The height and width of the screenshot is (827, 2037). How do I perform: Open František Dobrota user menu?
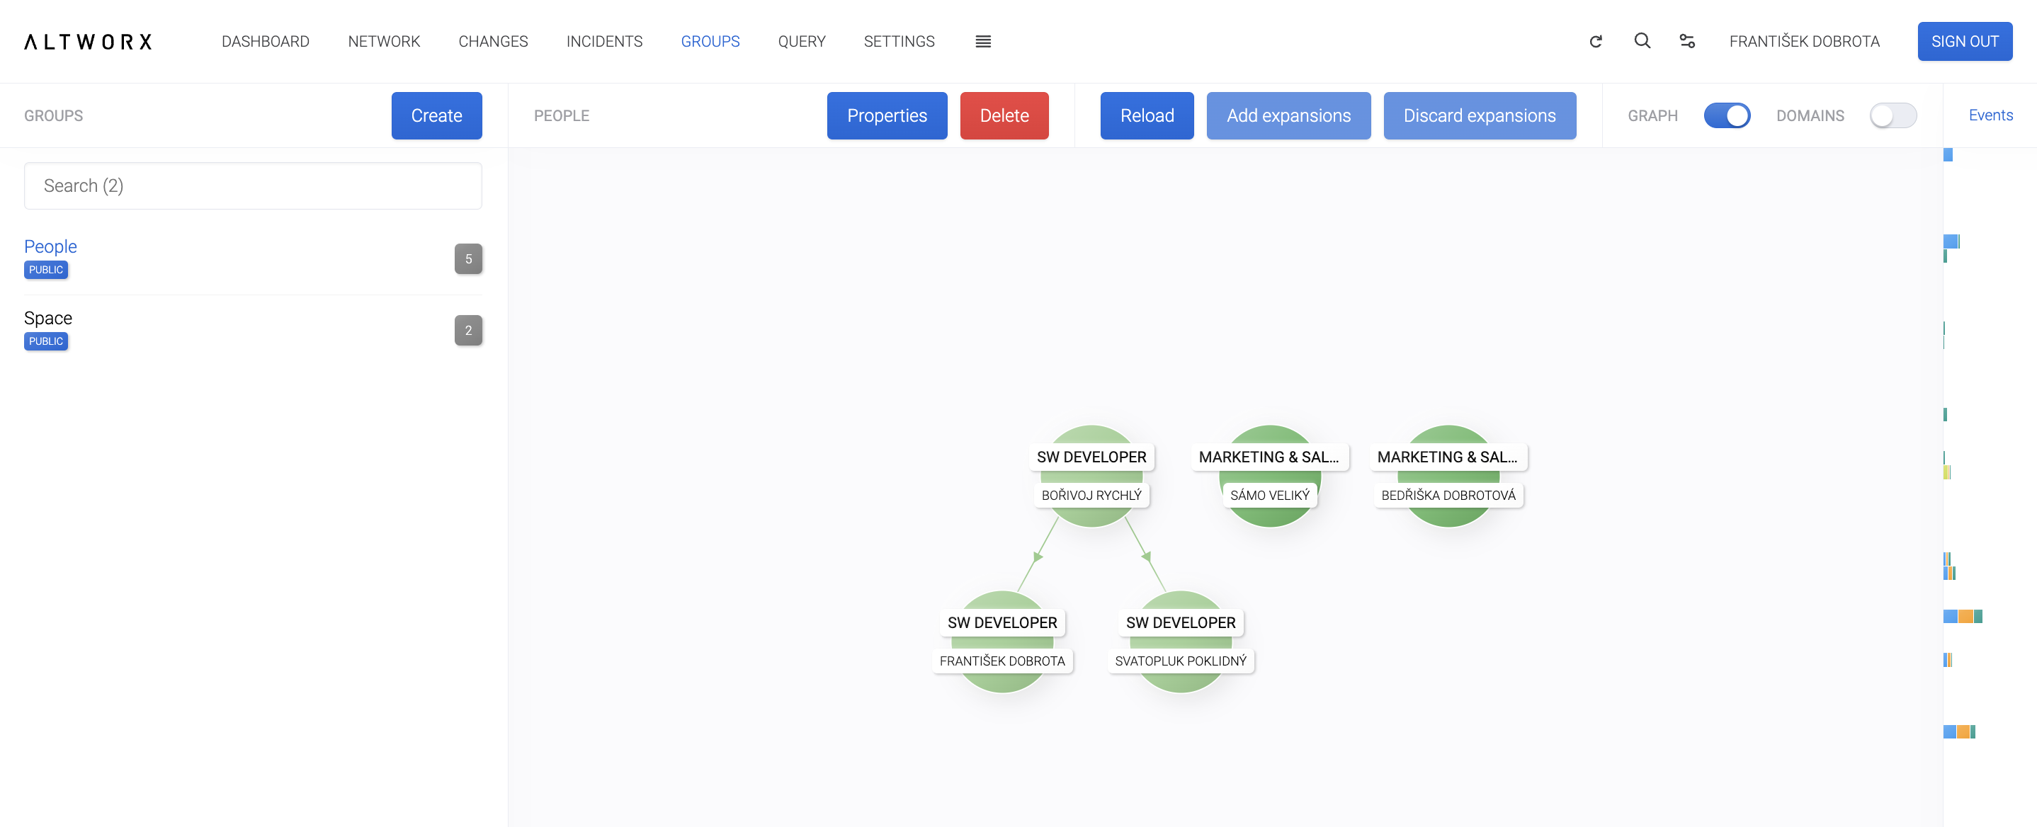[1804, 41]
